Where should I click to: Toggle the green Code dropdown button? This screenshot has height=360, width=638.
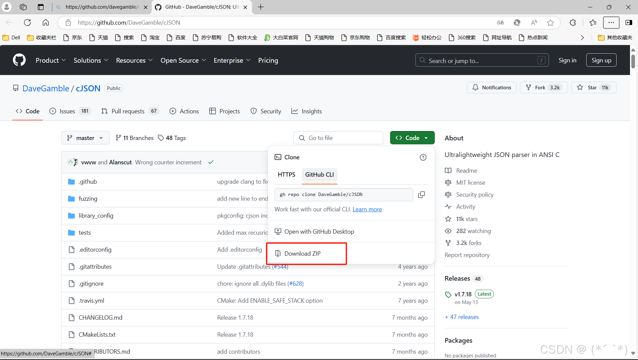[412, 138]
